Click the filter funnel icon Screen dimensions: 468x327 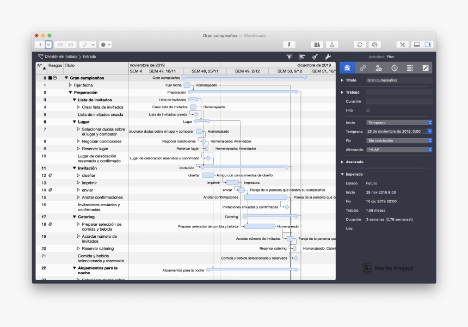point(289,57)
